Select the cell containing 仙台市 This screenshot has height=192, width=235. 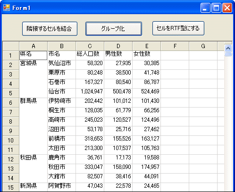click(62, 93)
